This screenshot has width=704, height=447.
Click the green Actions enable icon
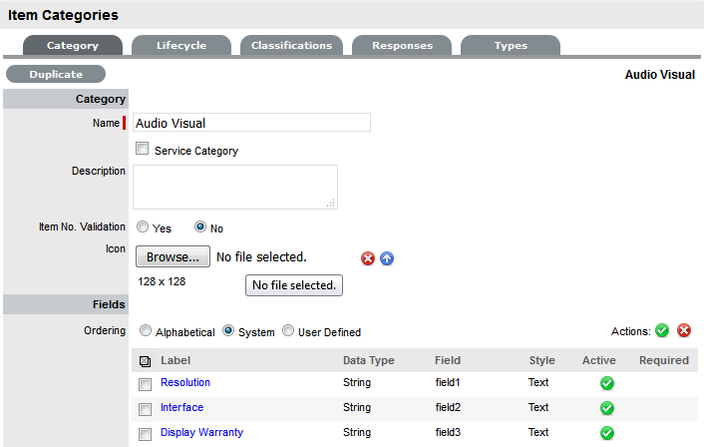[662, 331]
